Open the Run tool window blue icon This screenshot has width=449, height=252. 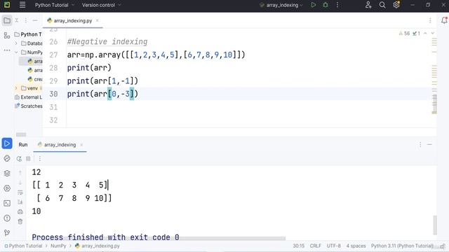pos(7,143)
